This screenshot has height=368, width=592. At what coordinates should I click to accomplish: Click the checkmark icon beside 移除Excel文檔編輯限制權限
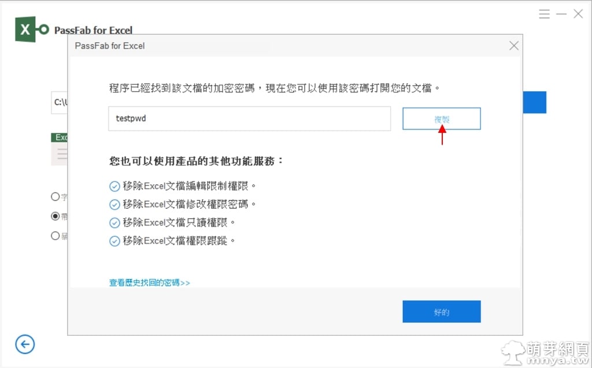pos(114,186)
